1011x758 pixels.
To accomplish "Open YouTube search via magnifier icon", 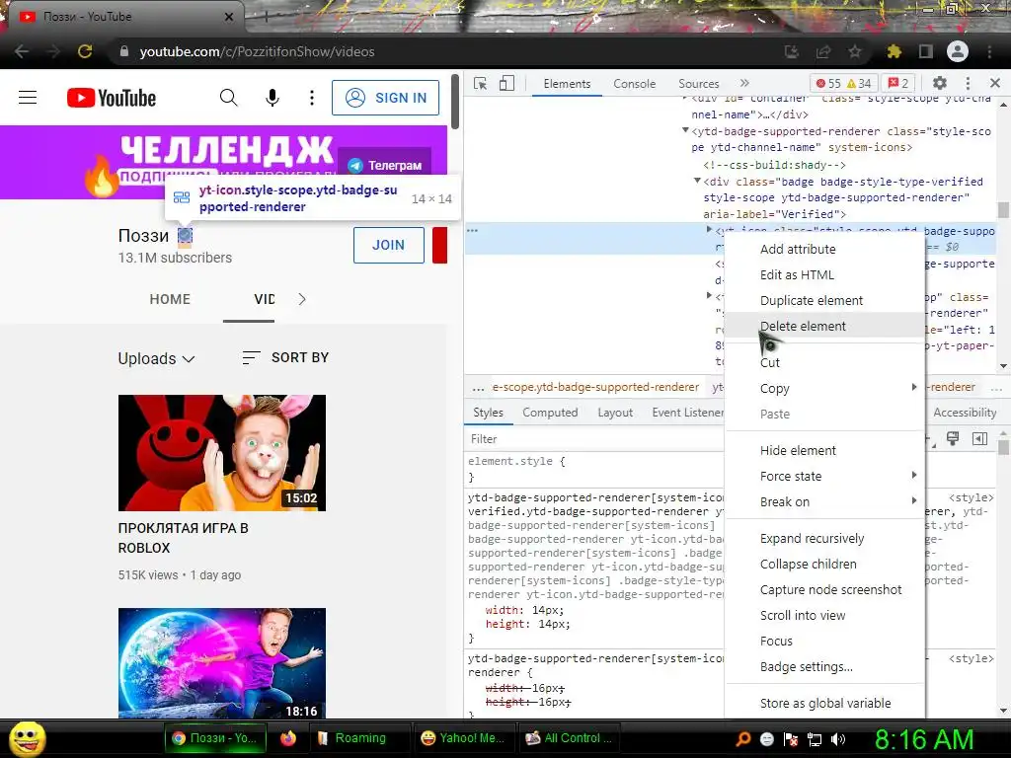I will click(228, 98).
